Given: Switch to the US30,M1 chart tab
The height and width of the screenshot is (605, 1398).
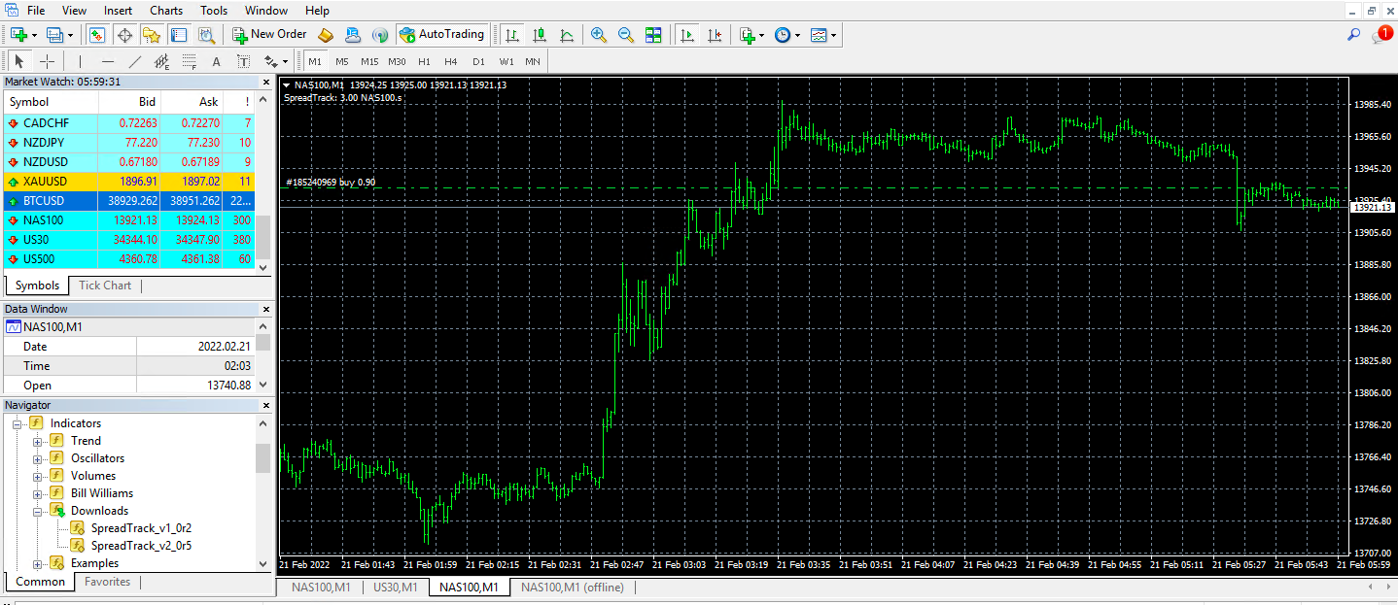Looking at the screenshot, I should pos(395,587).
